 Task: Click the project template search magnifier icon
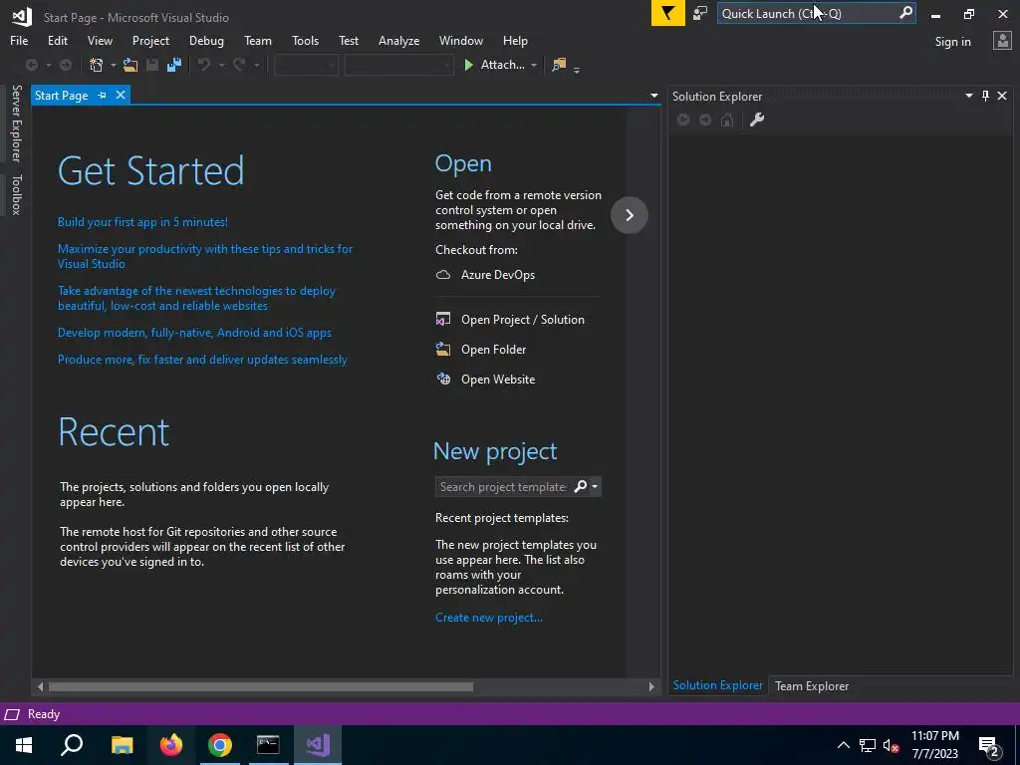tap(581, 486)
